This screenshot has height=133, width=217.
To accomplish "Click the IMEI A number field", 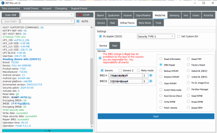I will (125, 75).
